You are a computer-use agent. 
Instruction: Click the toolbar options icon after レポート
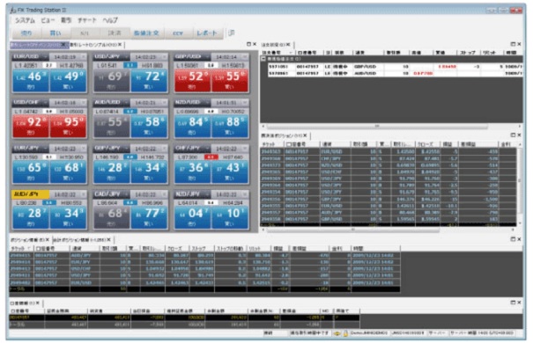(232, 33)
